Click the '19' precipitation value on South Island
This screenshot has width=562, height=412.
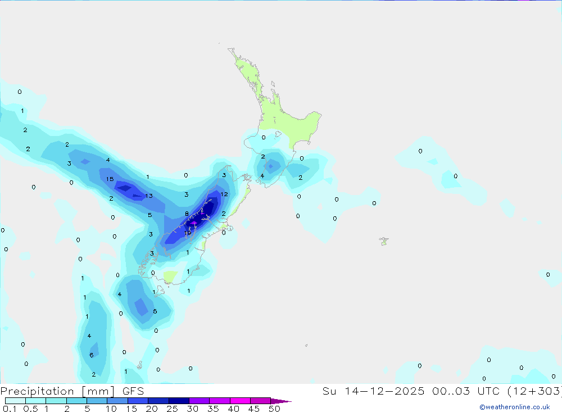click(x=188, y=233)
